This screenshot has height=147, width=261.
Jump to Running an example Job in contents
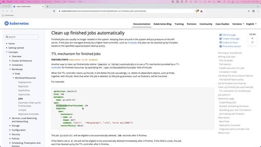230,53
